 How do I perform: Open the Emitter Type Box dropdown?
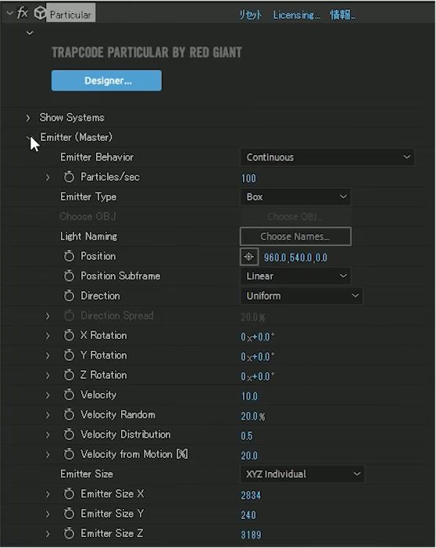[295, 196]
